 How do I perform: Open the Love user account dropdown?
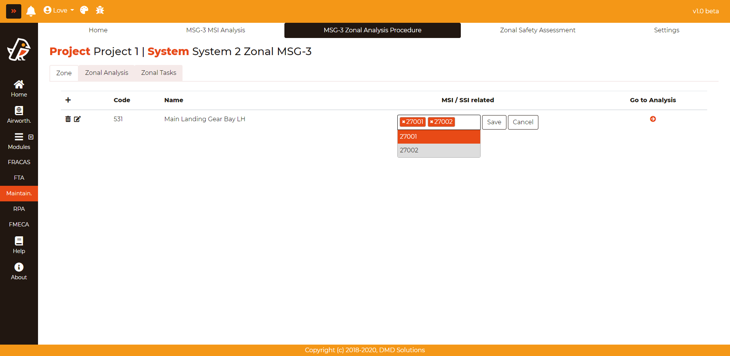point(59,10)
